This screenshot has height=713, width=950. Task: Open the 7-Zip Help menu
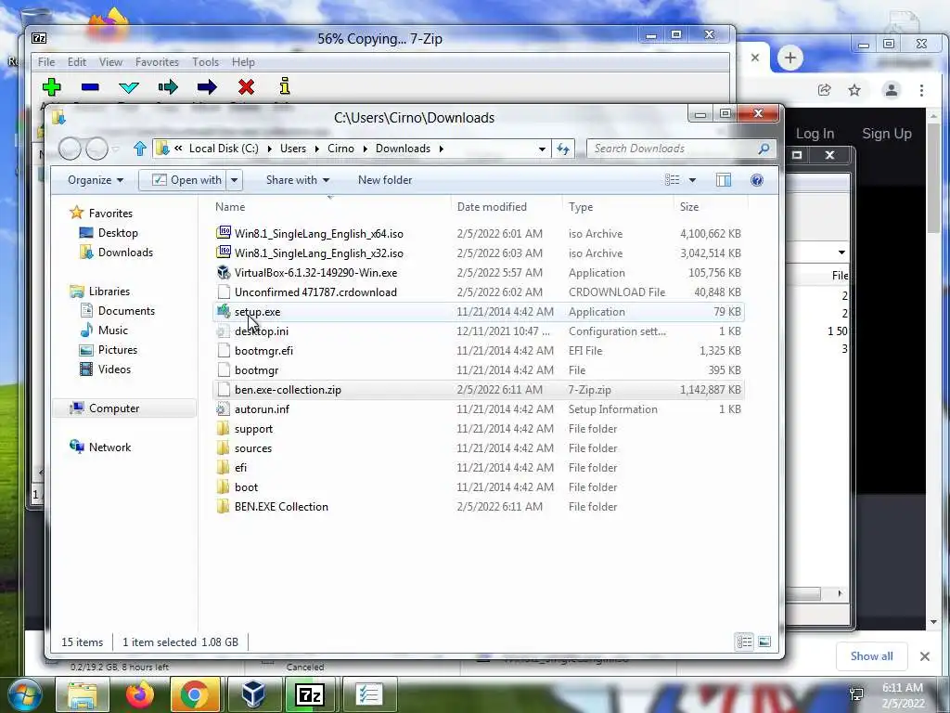243,62
